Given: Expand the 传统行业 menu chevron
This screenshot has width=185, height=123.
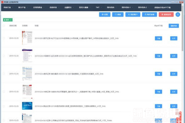Looking at the screenshot, I should click(x=13, y=7).
